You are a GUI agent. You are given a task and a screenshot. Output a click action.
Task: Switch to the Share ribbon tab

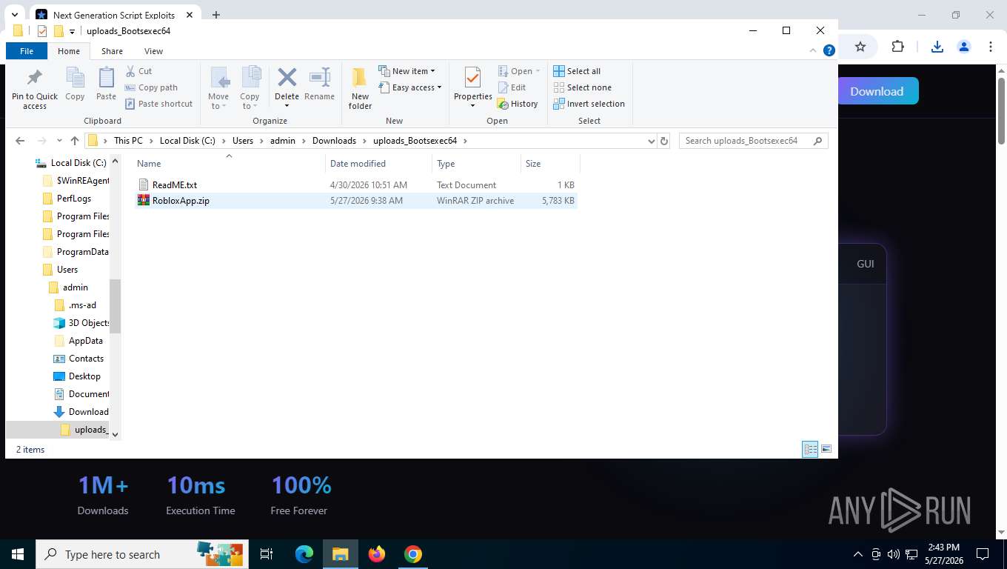pos(112,51)
